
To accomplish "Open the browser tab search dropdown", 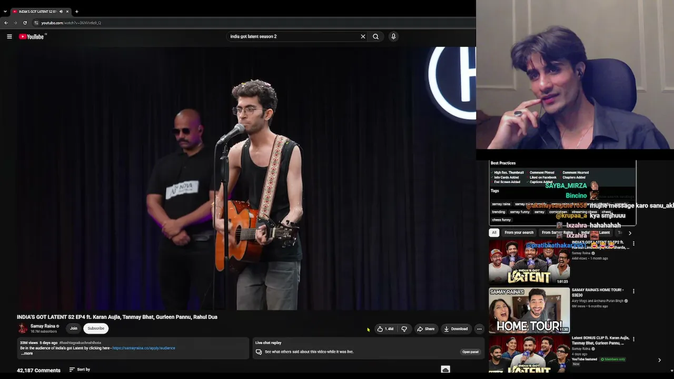I will tap(5, 12).
